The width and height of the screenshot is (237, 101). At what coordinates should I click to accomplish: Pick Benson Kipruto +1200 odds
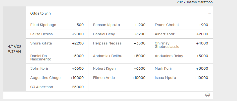coord(119,25)
